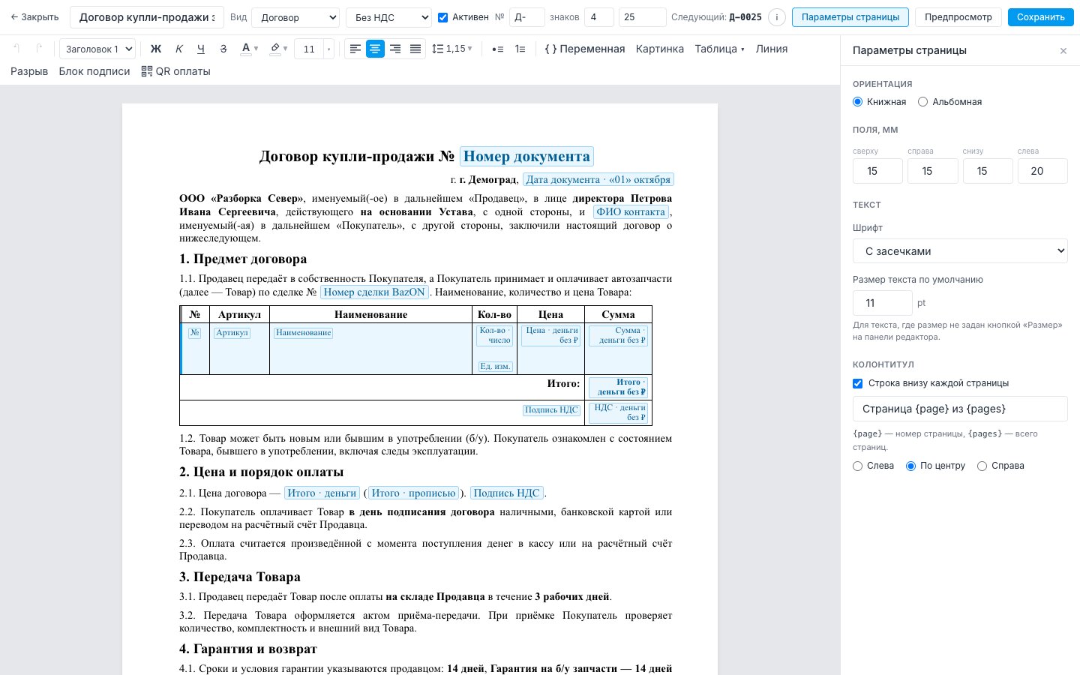This screenshot has width=1080, height=675.
Task: Insert a bulleted list
Action: [497, 49]
